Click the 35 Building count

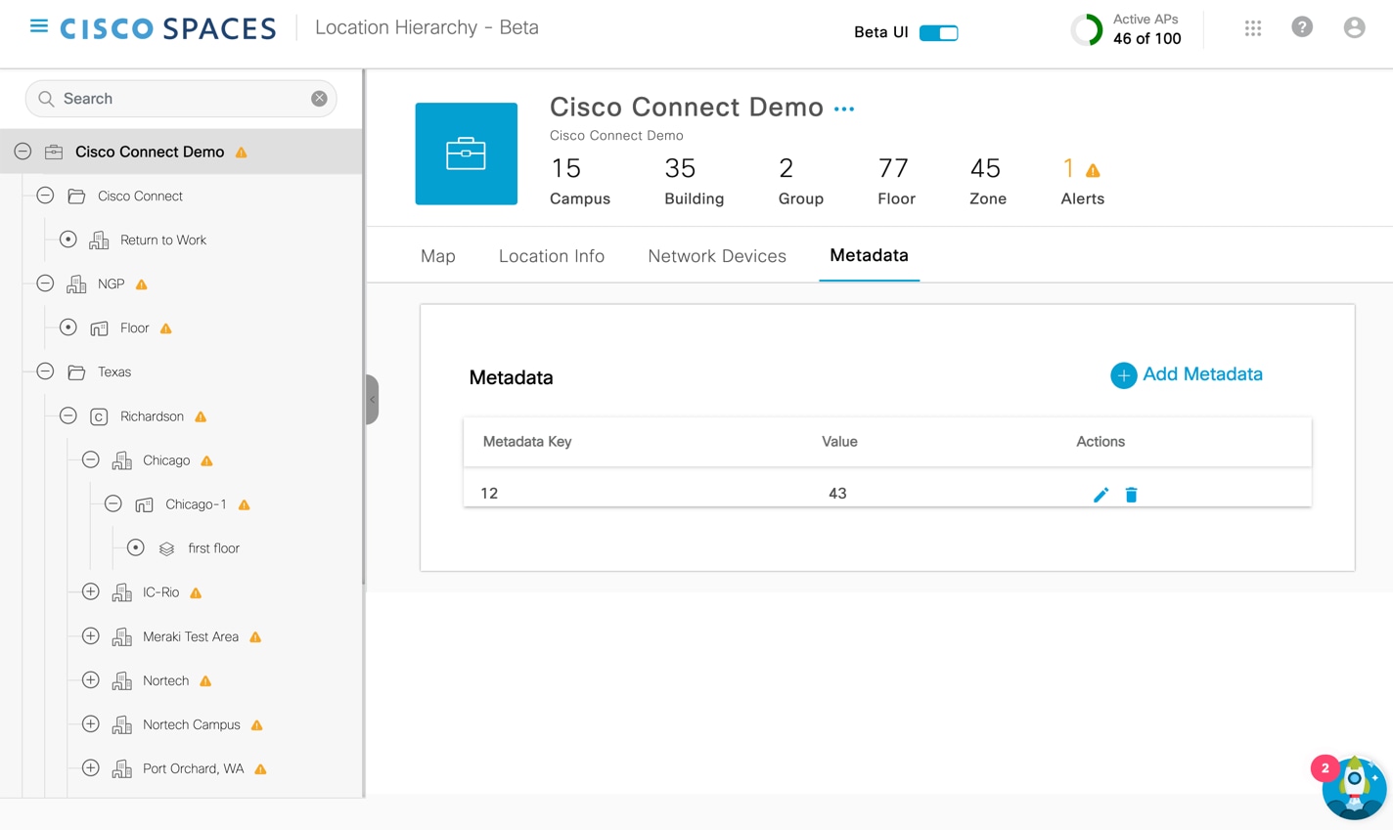pos(694,181)
